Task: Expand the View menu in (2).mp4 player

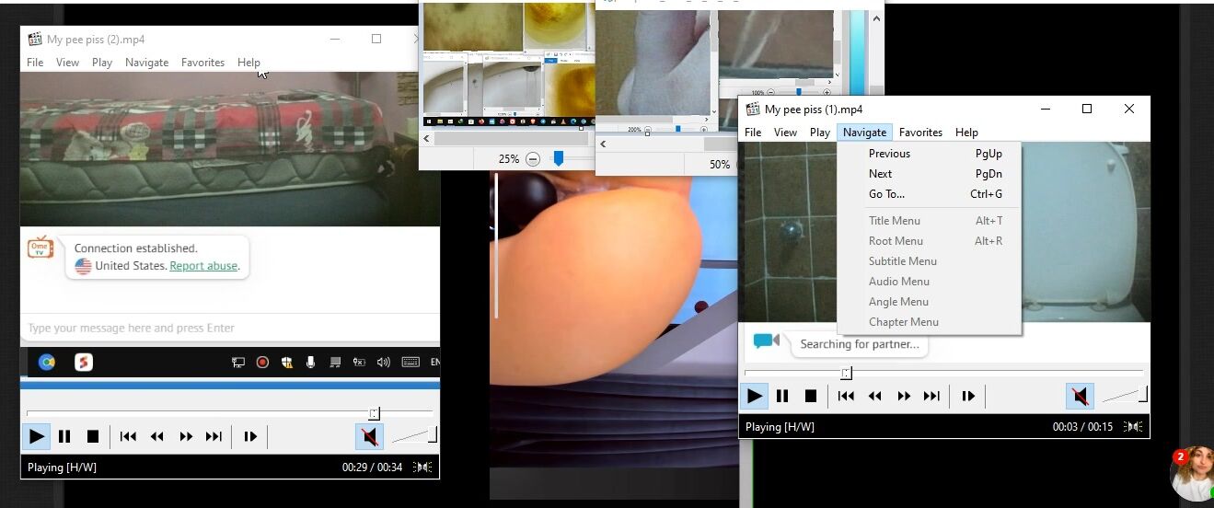Action: 67,63
